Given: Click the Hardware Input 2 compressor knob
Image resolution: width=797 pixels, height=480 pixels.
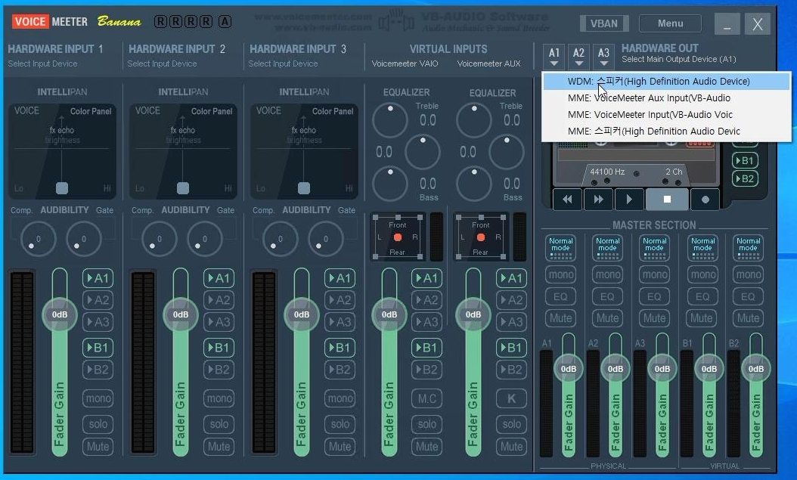Looking at the screenshot, I should click(x=159, y=239).
